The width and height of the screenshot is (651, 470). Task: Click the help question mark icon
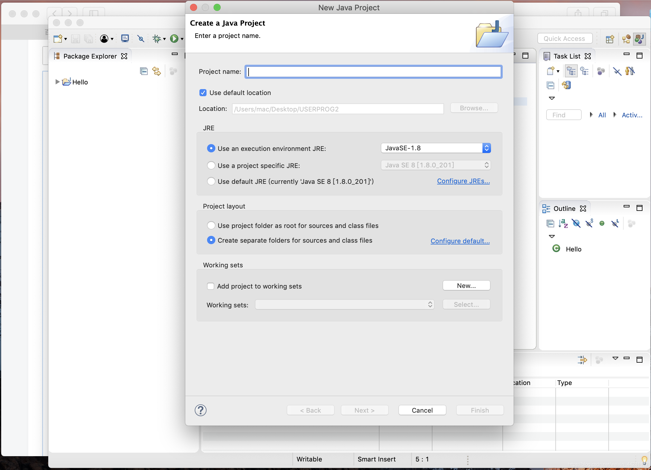click(x=201, y=410)
